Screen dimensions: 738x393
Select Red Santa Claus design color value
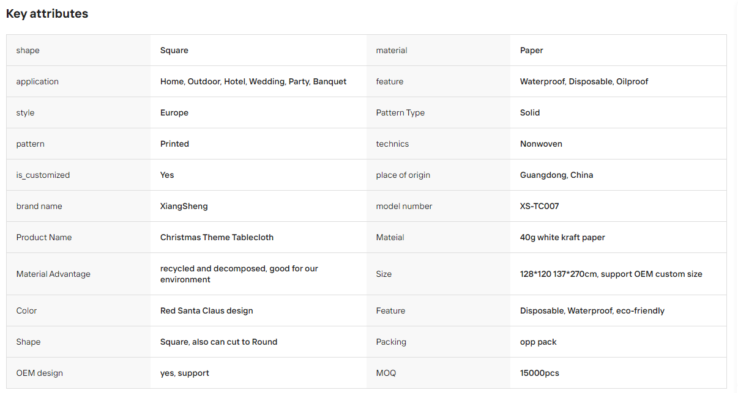point(207,310)
